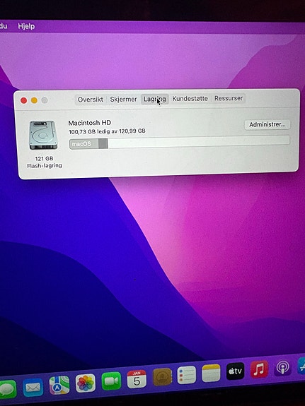Click the Macintosh HD drive icon
The width and height of the screenshot is (305, 406).
(x=43, y=135)
